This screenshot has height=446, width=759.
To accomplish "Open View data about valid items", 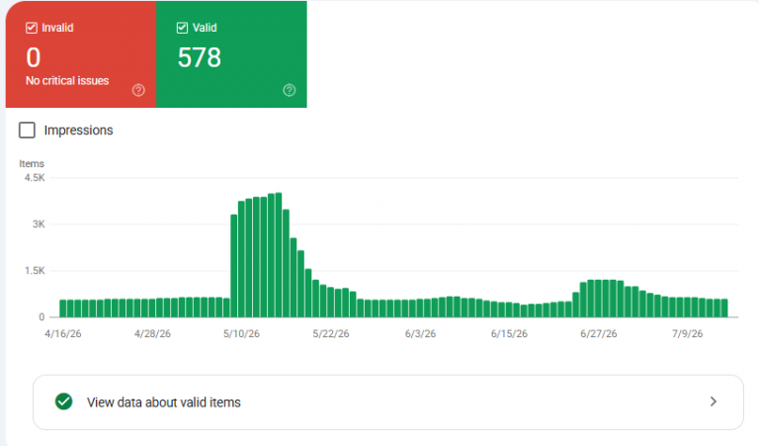I will 388,401.
